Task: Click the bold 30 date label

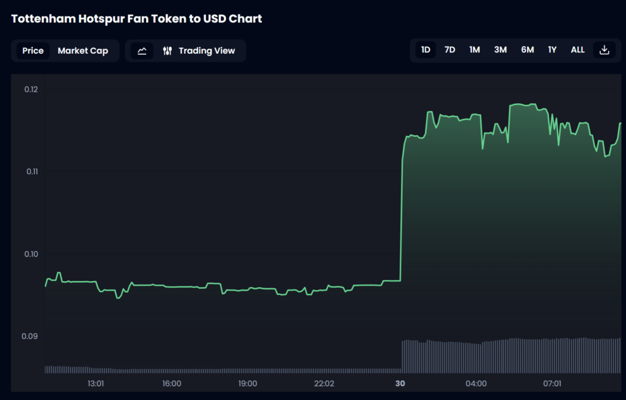Action: pos(400,384)
